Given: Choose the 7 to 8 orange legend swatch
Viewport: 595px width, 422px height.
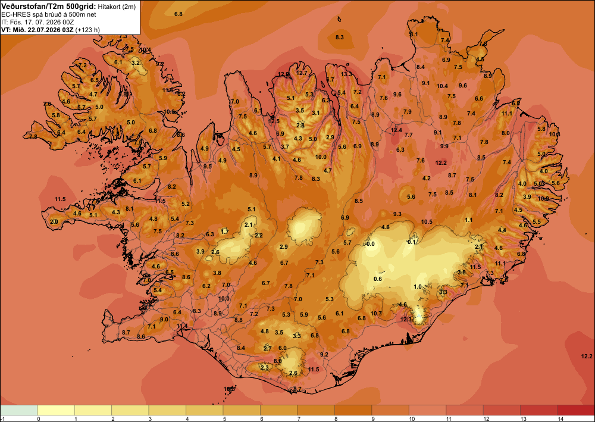Looking at the screenshot, I should [316, 410].
